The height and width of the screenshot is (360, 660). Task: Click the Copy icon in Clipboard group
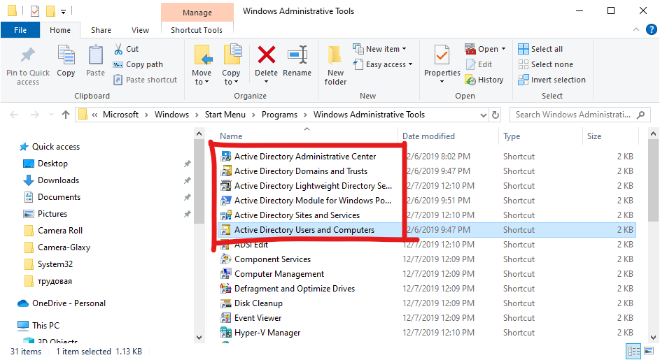(66, 55)
